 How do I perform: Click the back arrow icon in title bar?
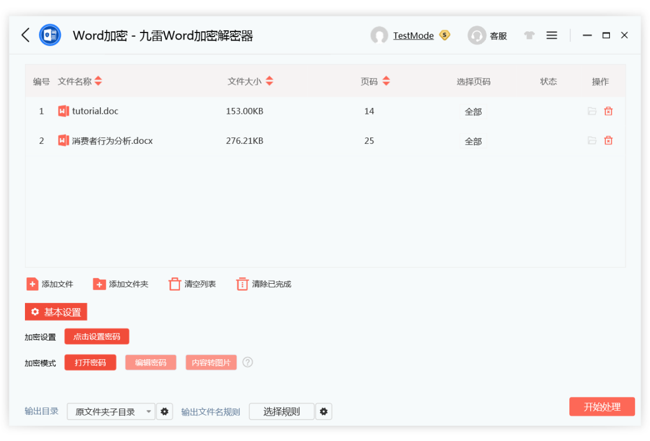24,35
